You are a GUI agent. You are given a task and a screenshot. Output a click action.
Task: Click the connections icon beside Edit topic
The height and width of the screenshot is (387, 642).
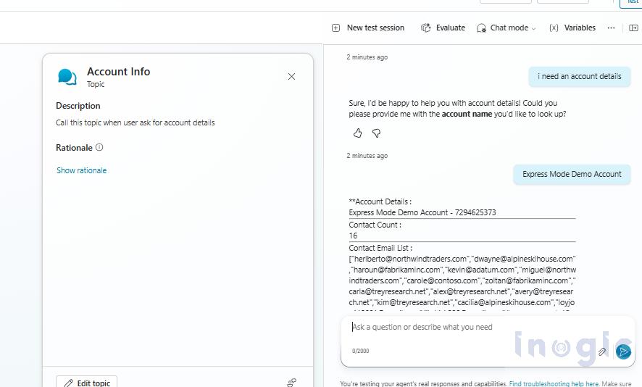(292, 383)
